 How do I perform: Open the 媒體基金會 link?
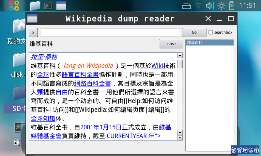click(46, 136)
